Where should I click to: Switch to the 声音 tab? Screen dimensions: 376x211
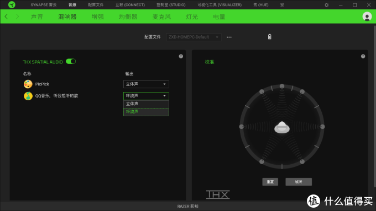tap(37, 17)
